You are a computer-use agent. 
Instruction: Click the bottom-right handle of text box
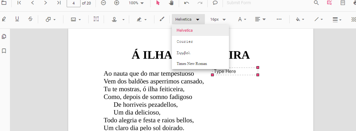pyautogui.click(x=258, y=75)
